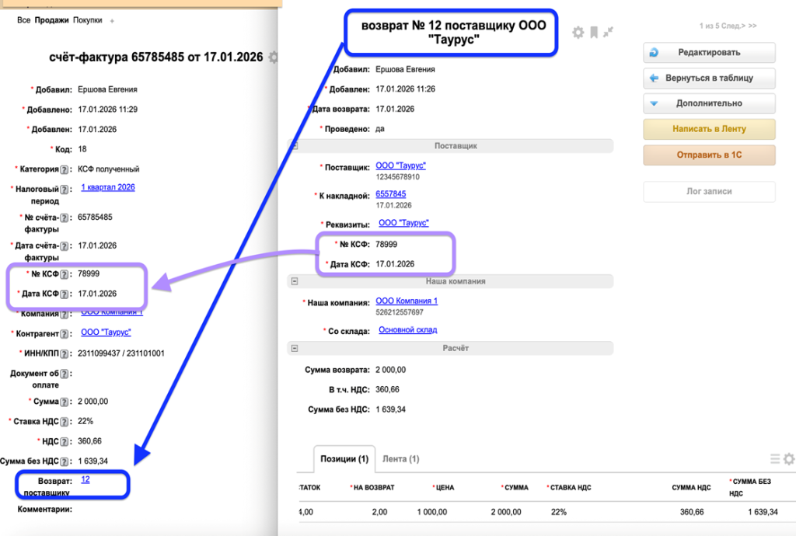
Task: Collapse the record view with arrows icon
Action: pyautogui.click(x=609, y=32)
